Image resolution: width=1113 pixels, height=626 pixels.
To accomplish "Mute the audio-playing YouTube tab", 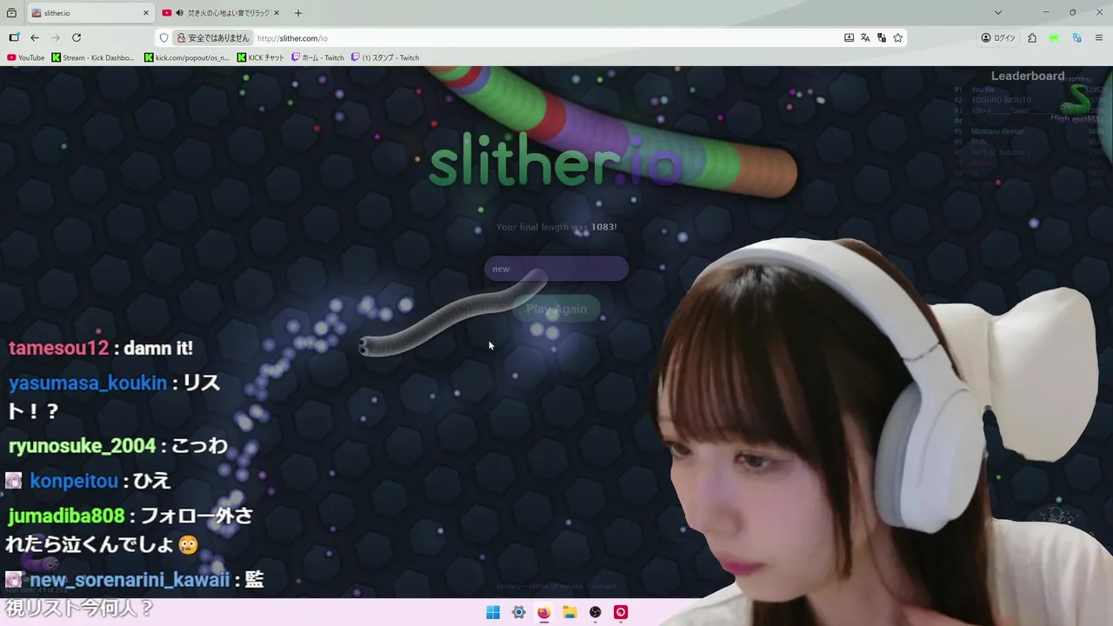I will [179, 13].
